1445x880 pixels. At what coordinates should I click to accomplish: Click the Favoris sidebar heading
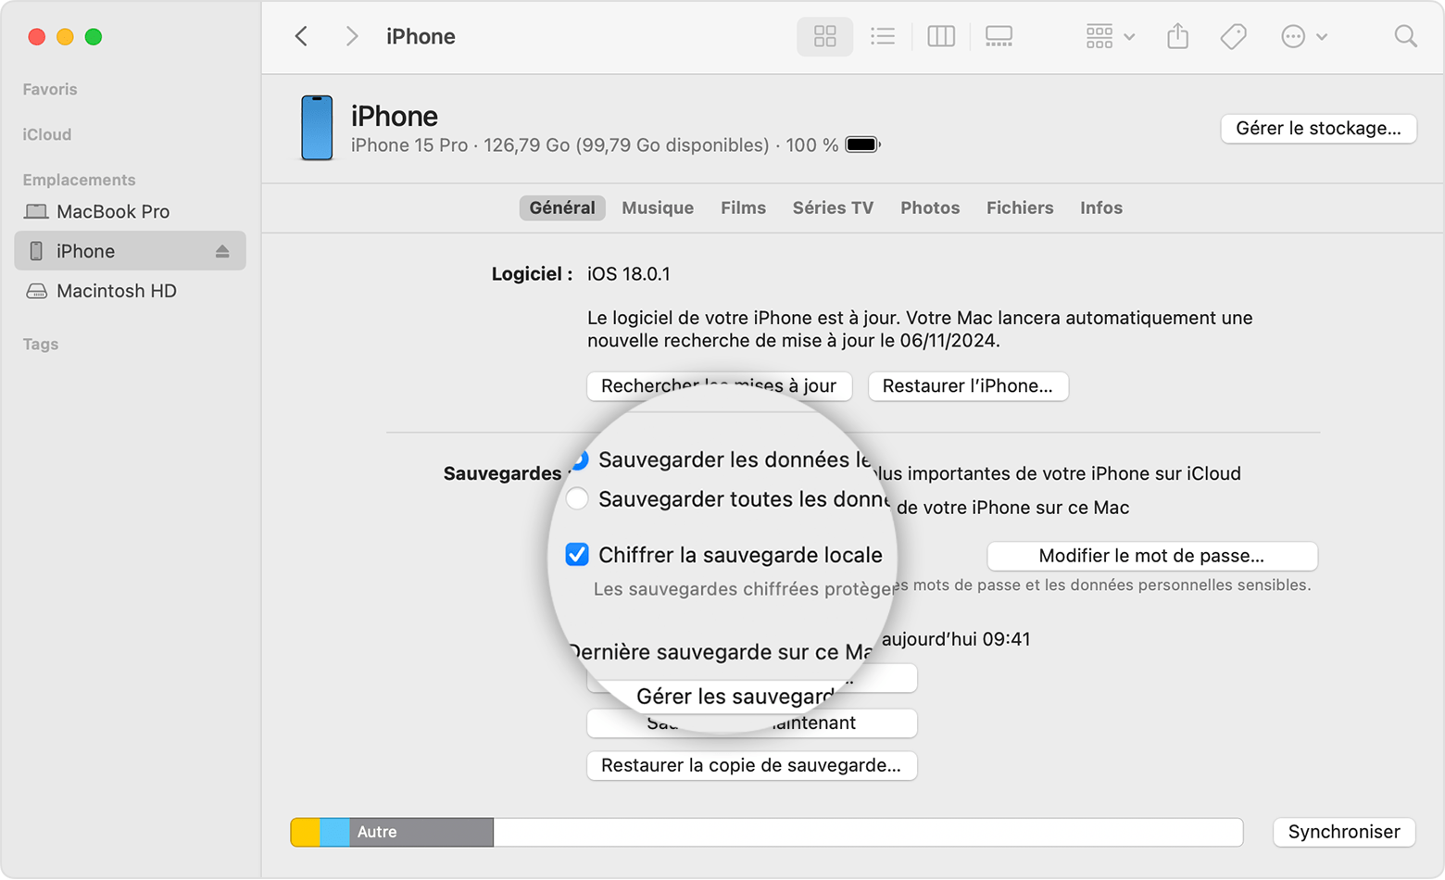tap(50, 90)
